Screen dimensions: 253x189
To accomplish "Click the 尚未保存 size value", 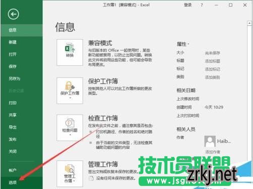I will 213,53.
